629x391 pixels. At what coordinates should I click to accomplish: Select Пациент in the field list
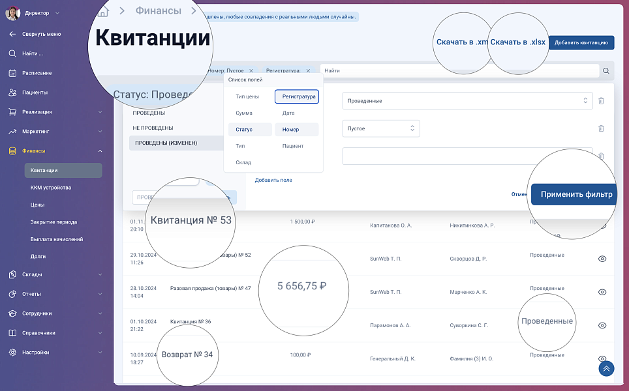pos(293,146)
